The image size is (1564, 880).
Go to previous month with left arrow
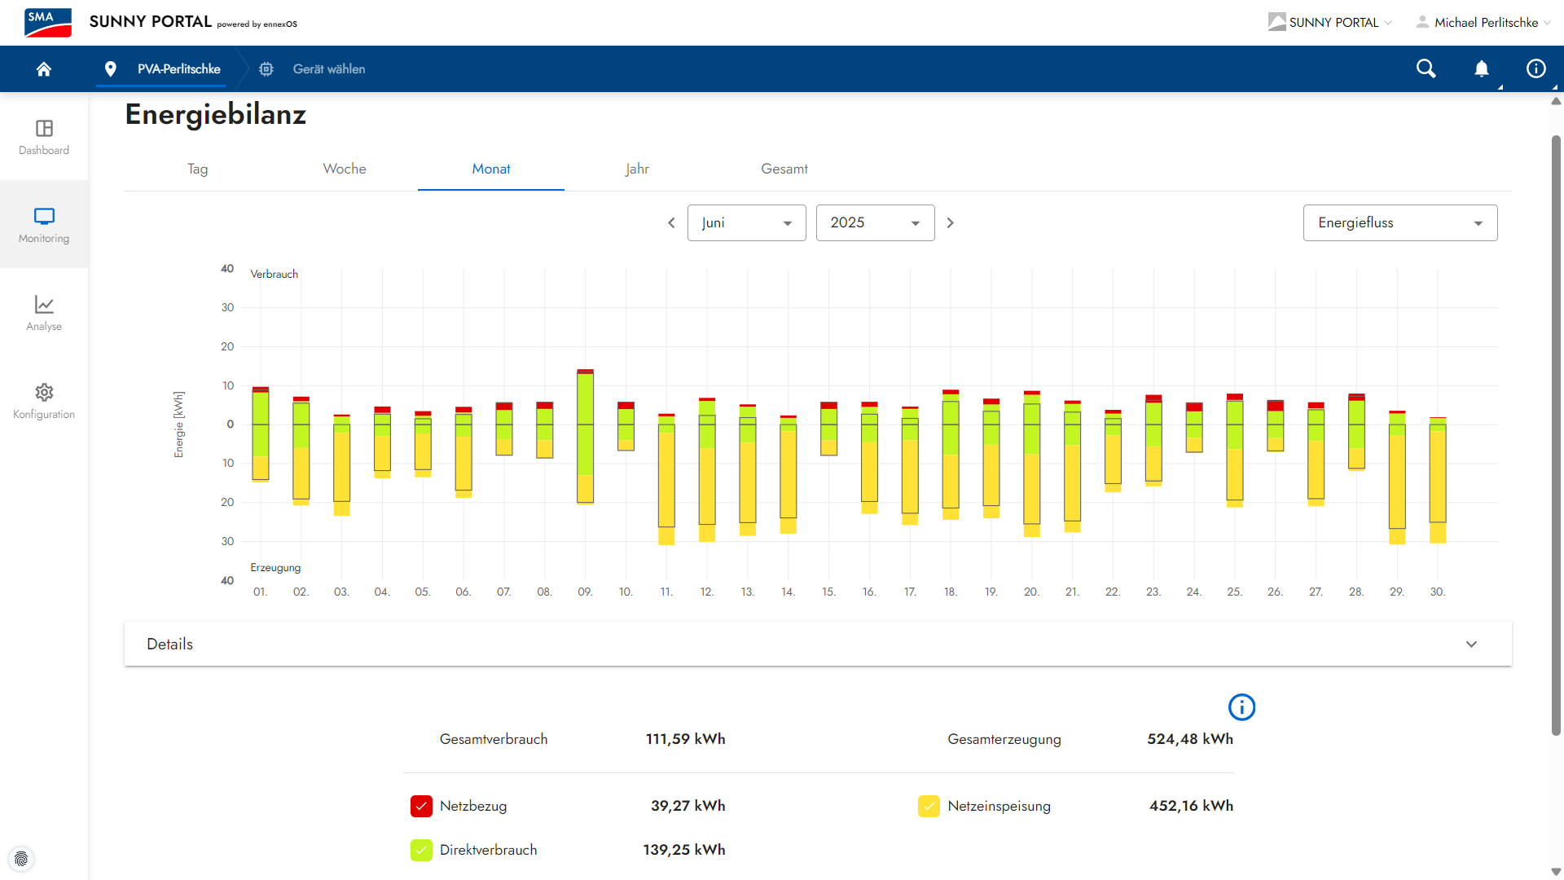[671, 223]
